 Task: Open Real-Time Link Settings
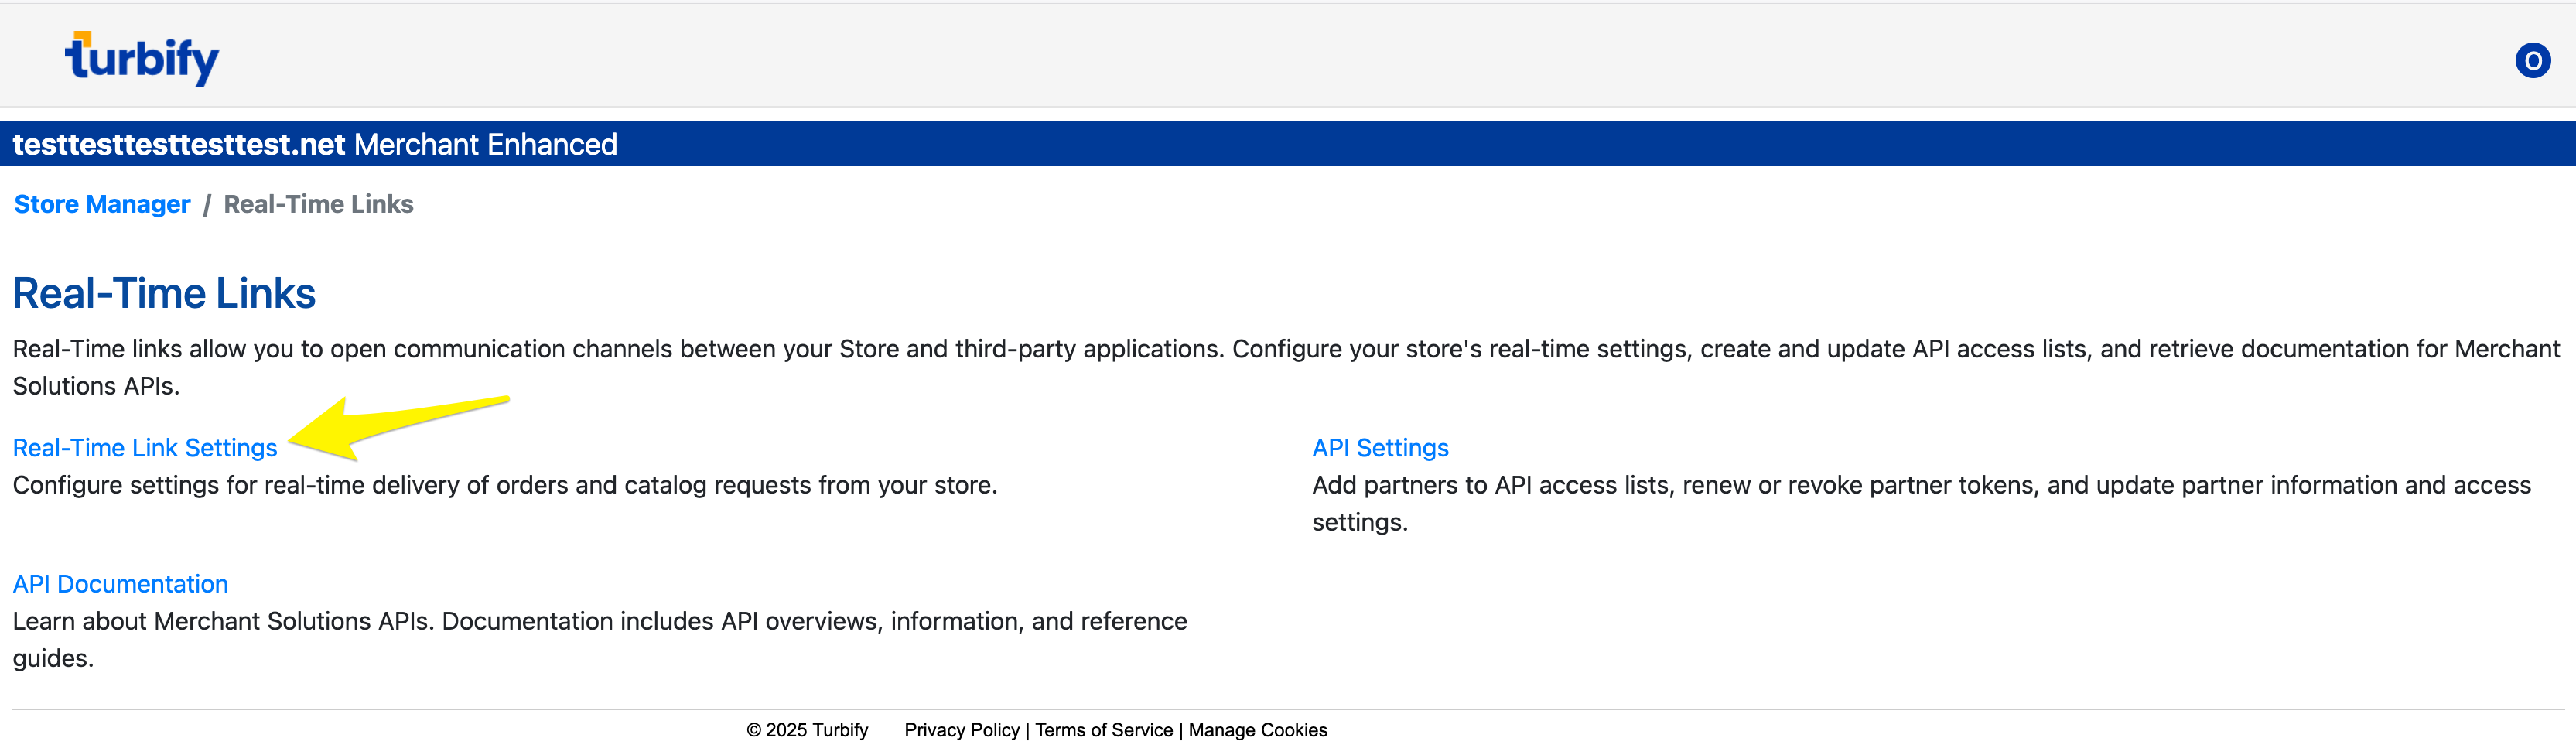145,448
